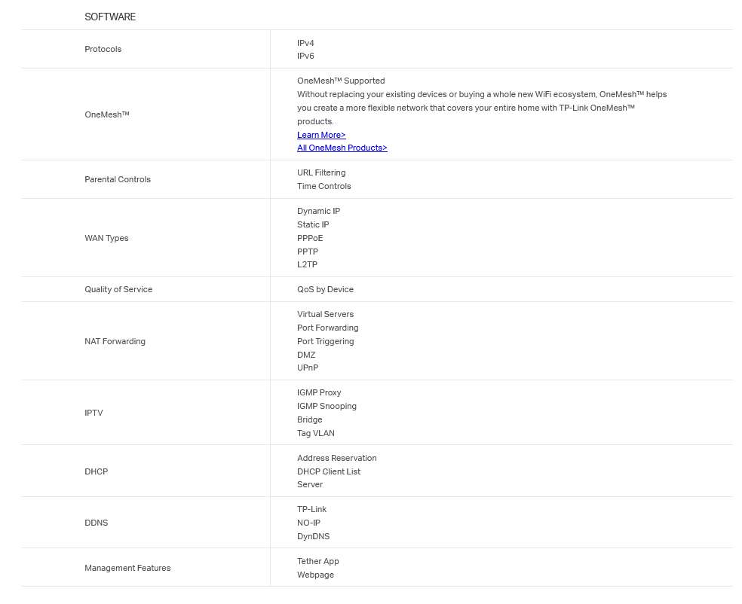Click the SOFTWARE section heading
The image size is (742, 604).
coord(110,17)
